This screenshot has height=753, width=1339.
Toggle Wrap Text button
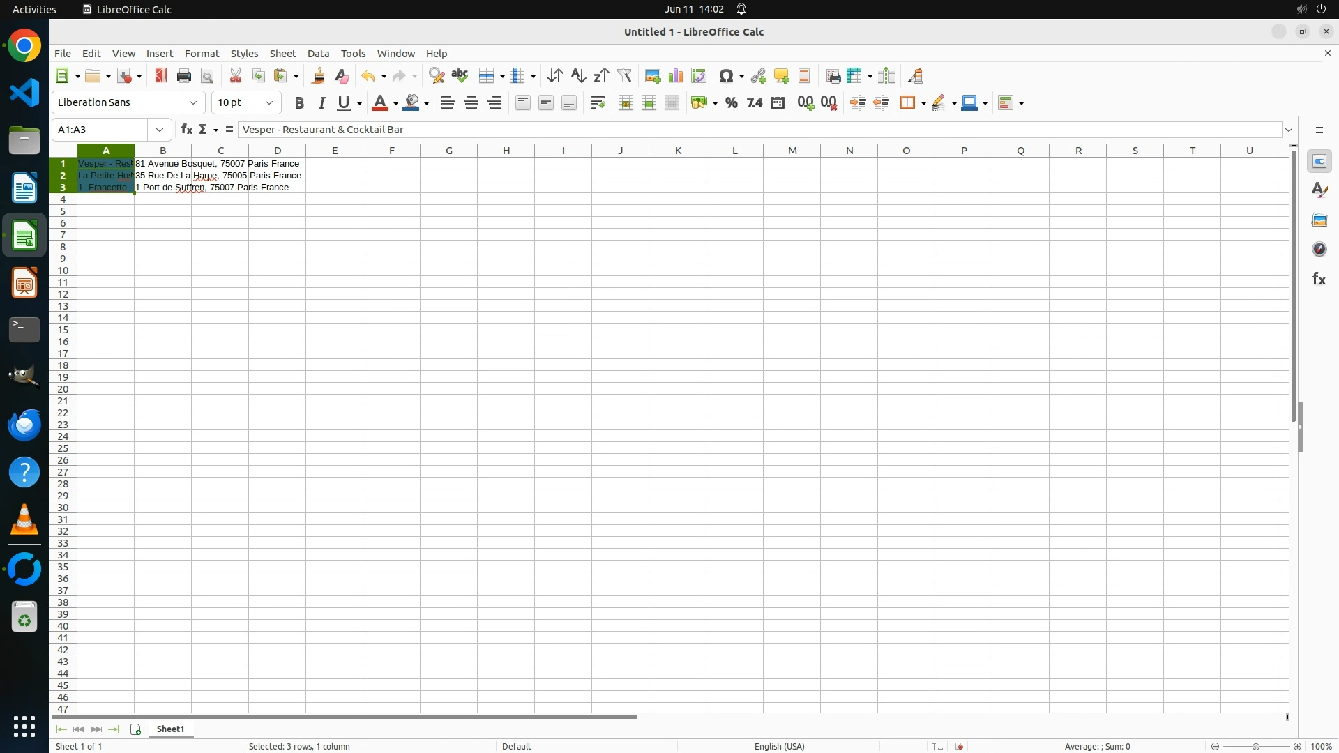click(x=597, y=103)
